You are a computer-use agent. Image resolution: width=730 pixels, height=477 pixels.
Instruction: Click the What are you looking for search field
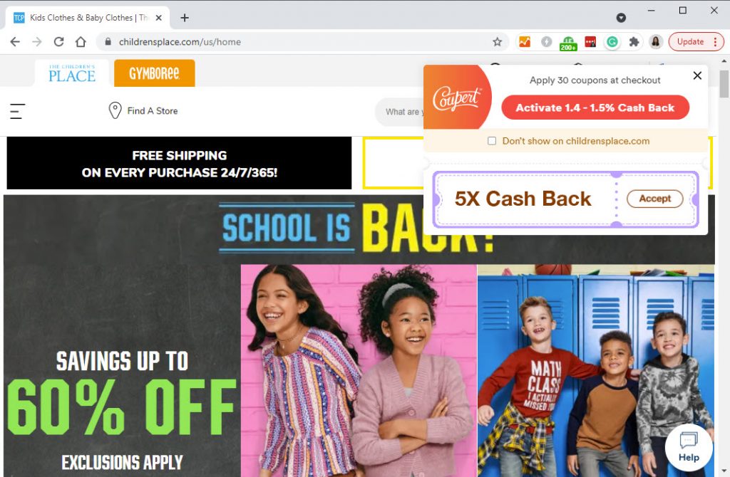[399, 112]
